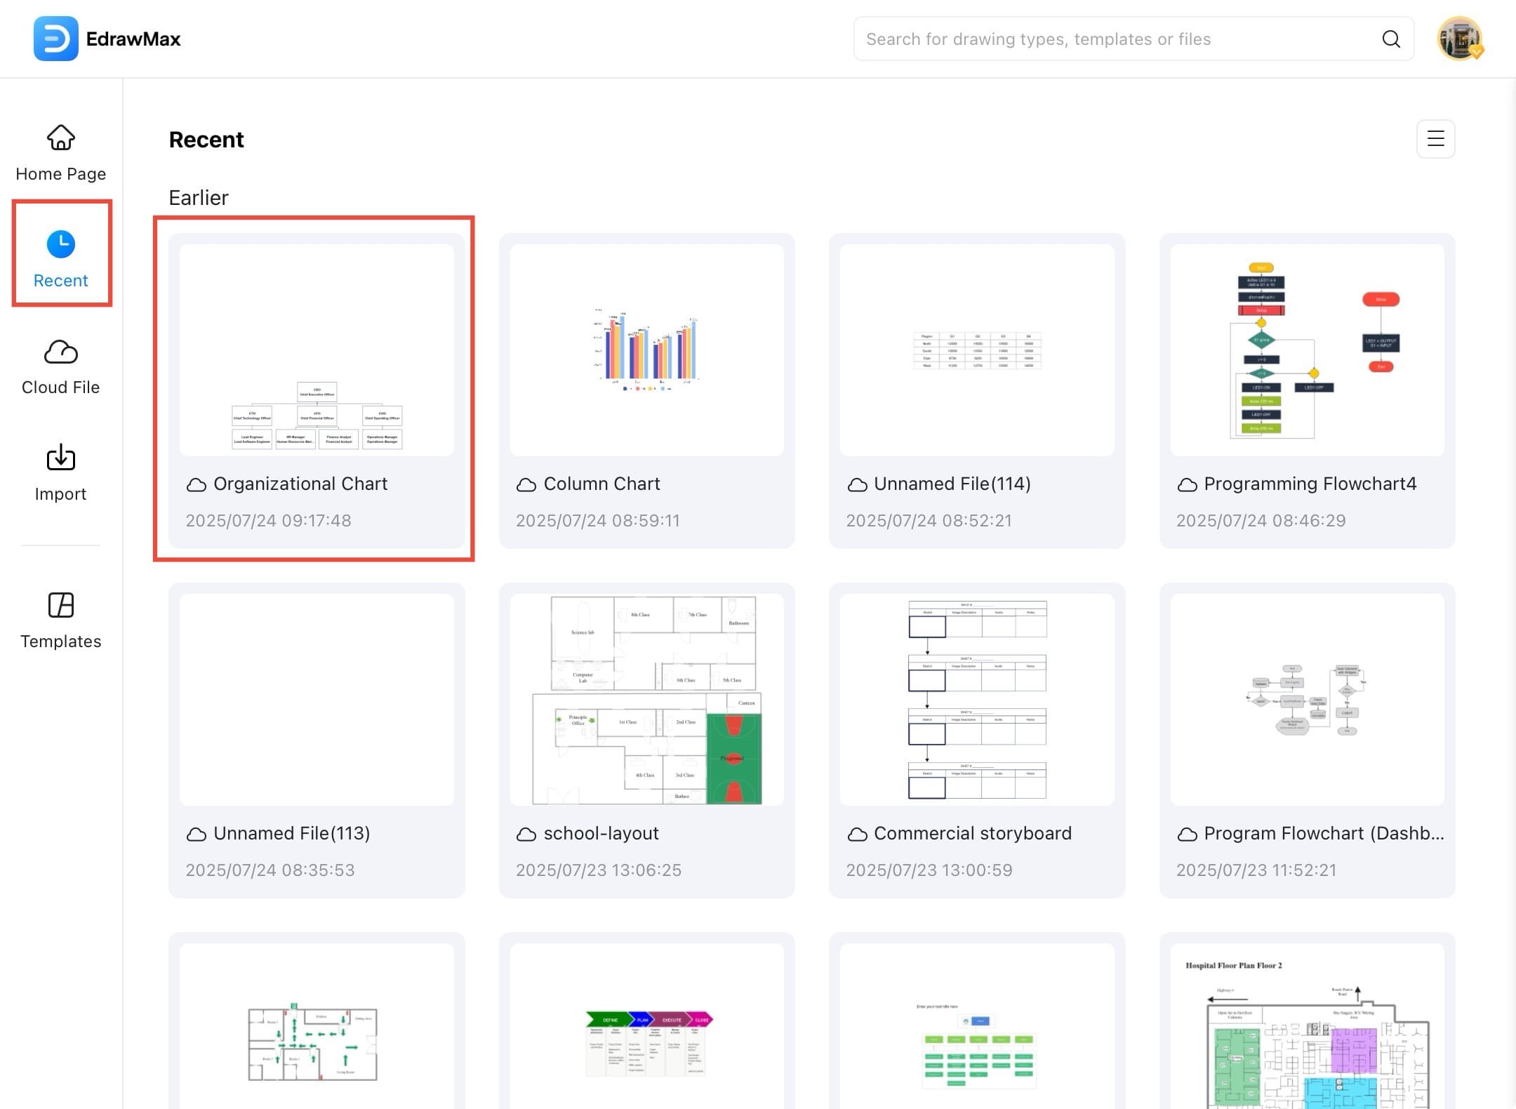Toggle list view with hamburger icon
1516x1109 pixels.
coord(1435,139)
